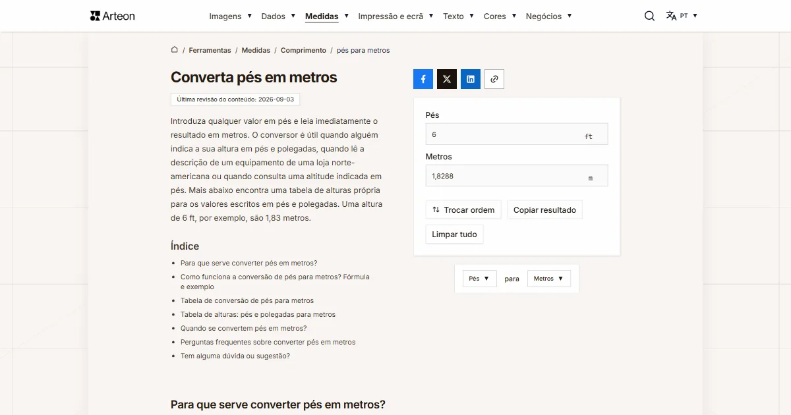Click the 'Última revisão do conteúdo' date badge
The width and height of the screenshot is (791, 415).
click(x=235, y=99)
